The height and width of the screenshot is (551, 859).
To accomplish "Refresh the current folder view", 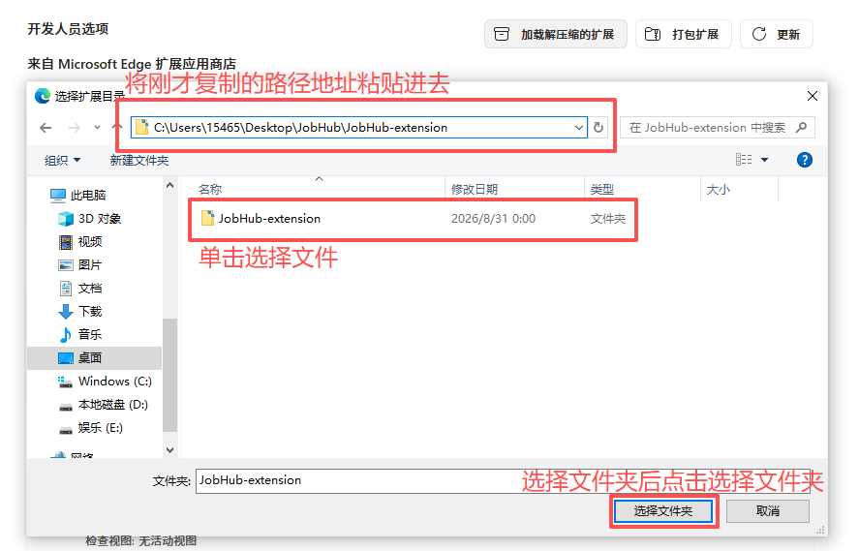I will coord(598,128).
